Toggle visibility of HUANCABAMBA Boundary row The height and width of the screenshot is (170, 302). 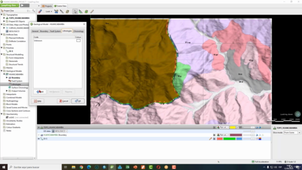(x=39, y=135)
